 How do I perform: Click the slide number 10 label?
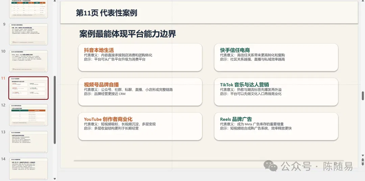3,51
